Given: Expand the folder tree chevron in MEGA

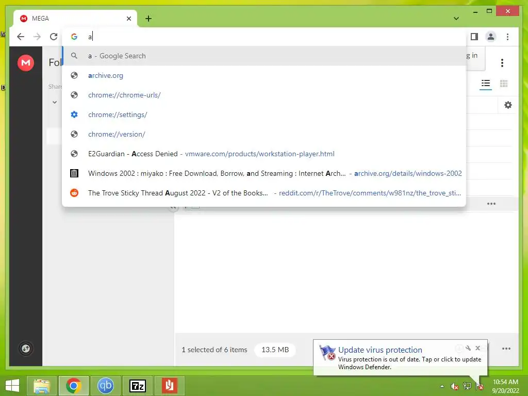Looking at the screenshot, I should click(55, 102).
